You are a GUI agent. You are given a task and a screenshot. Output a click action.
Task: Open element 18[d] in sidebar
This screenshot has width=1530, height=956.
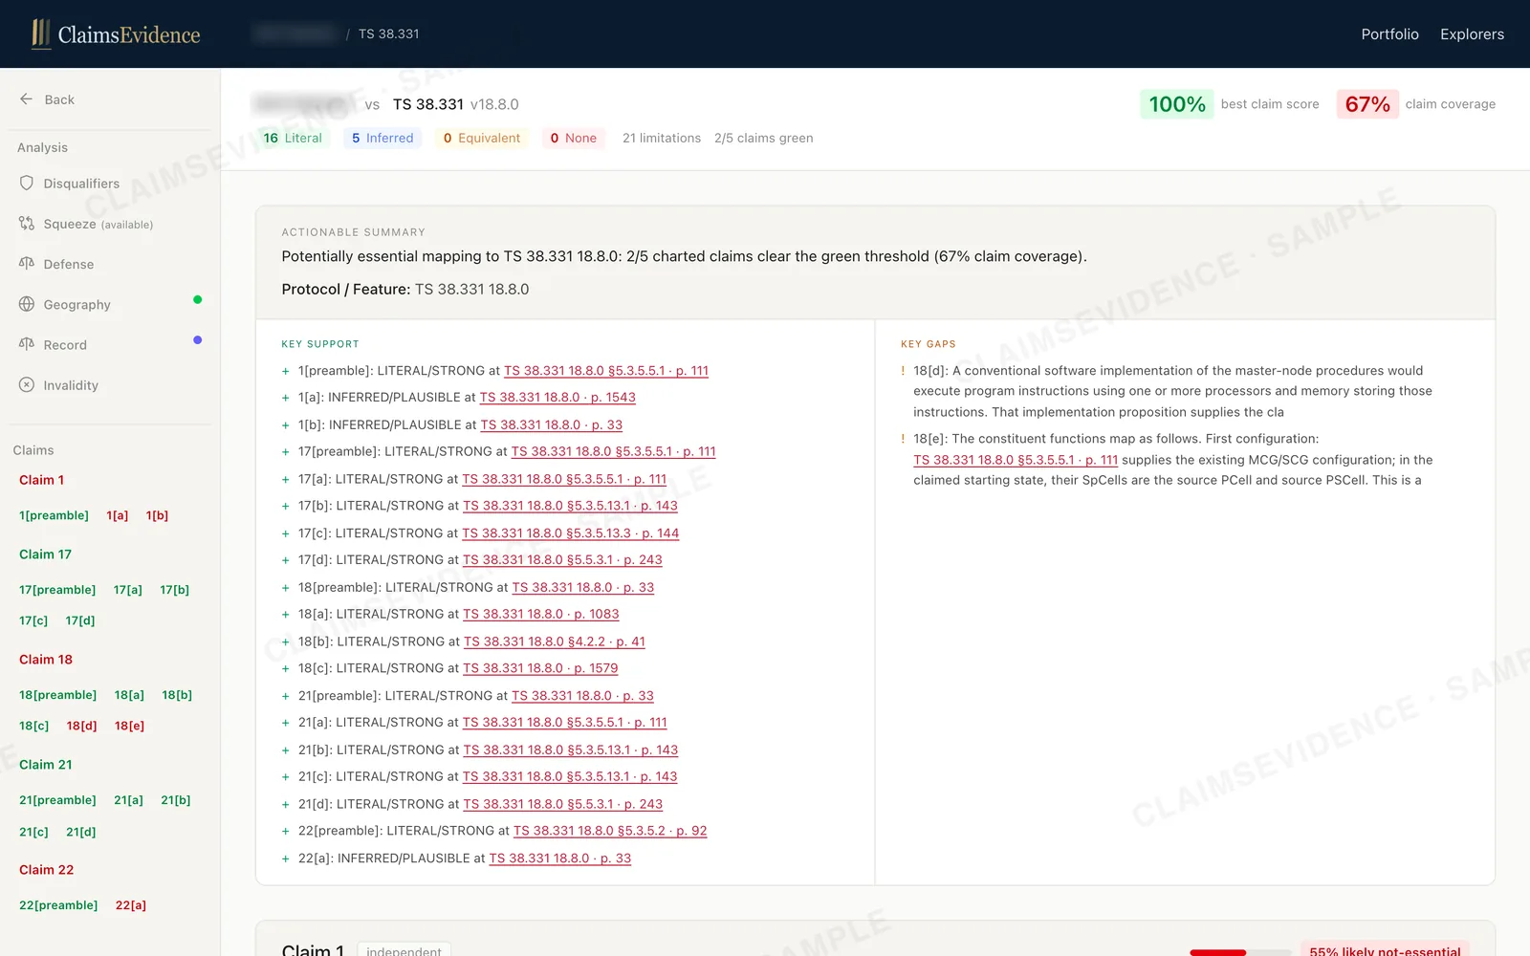coord(81,726)
